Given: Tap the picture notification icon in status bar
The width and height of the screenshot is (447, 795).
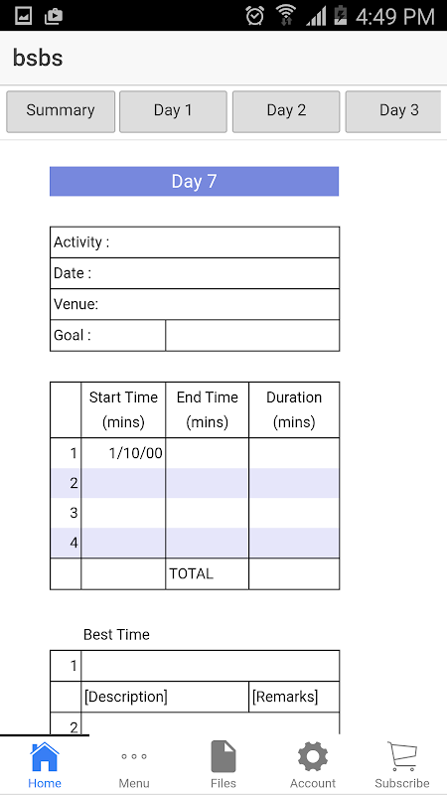Looking at the screenshot, I should pyautogui.click(x=23, y=16).
